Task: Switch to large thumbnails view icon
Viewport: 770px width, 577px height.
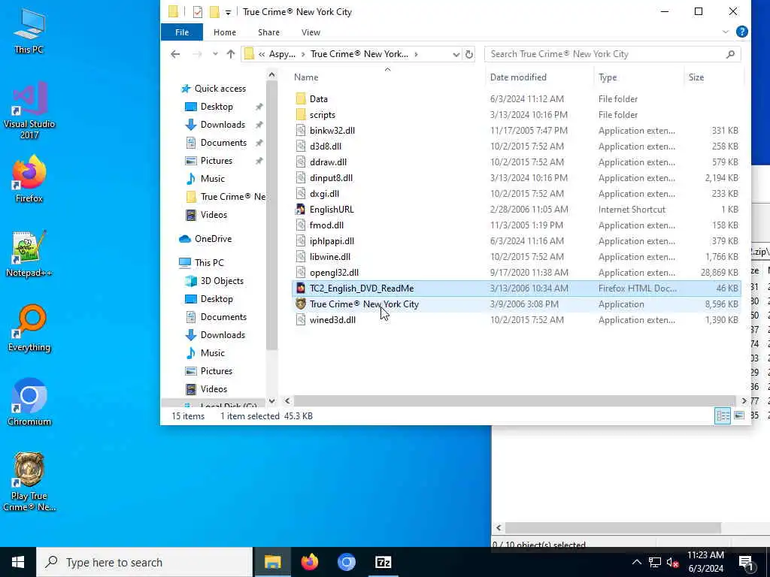Action: [x=739, y=416]
